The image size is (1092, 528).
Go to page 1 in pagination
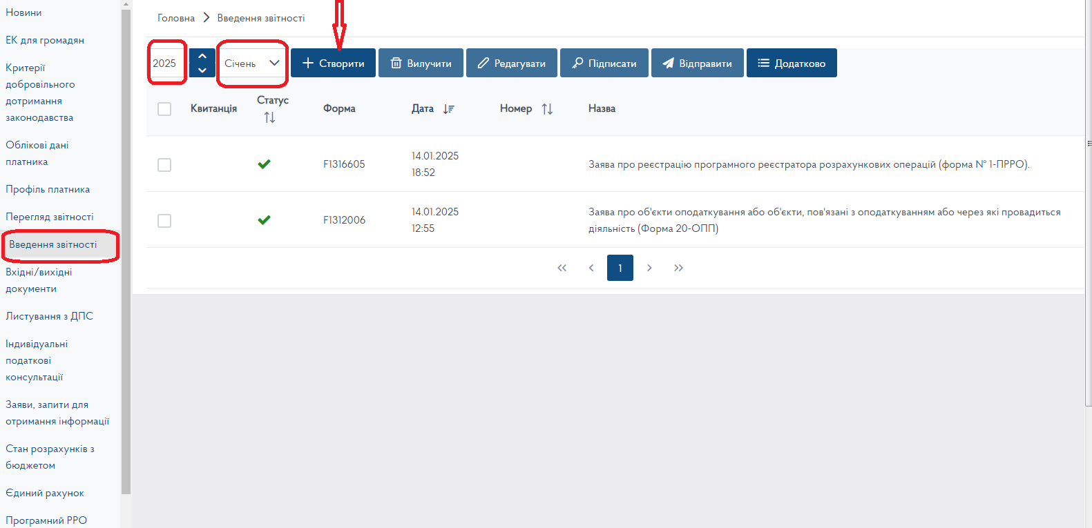(620, 268)
